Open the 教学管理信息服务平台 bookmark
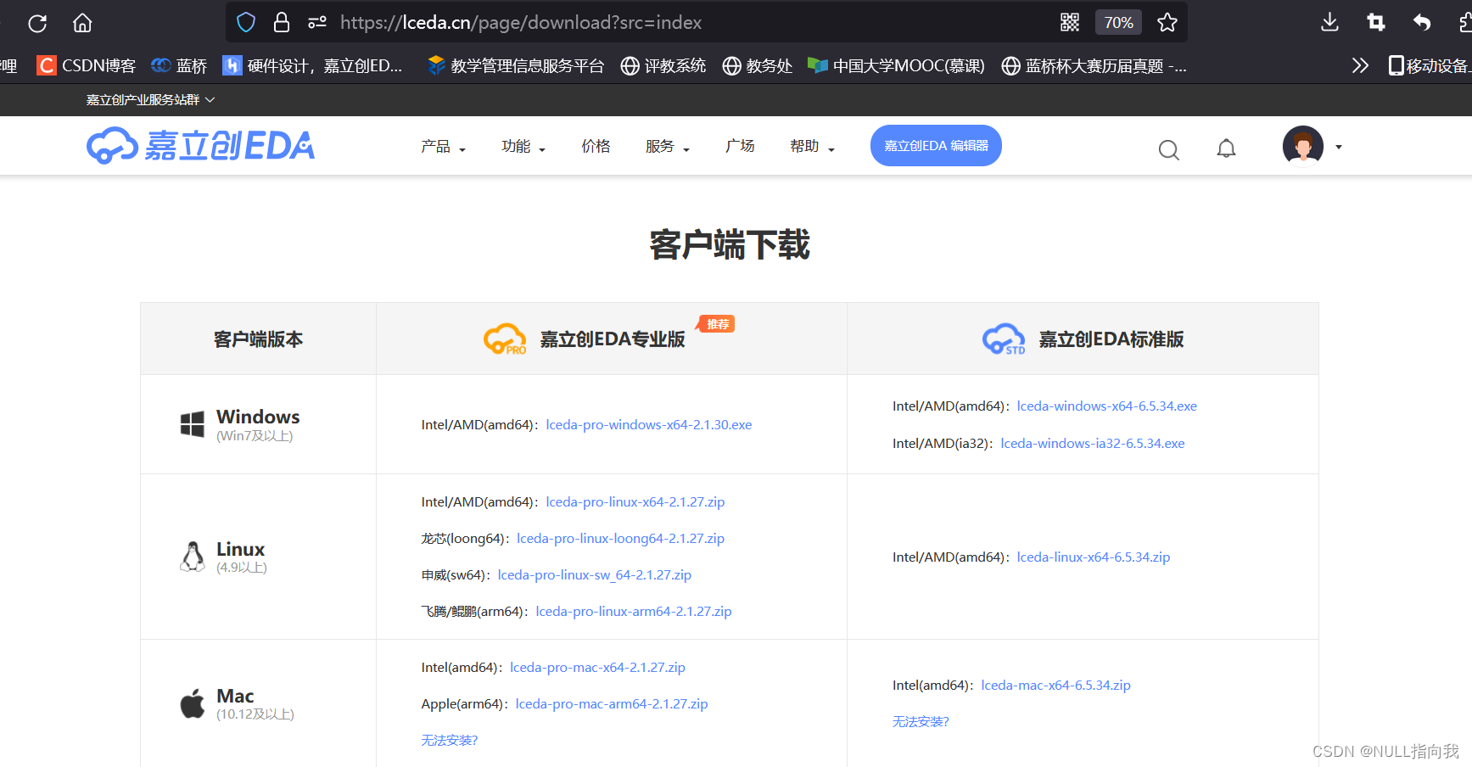This screenshot has width=1472, height=767. coord(516,65)
